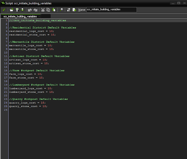
Task: Click the ///scr_initiate_building_variables comment line
Action: click(38, 20)
